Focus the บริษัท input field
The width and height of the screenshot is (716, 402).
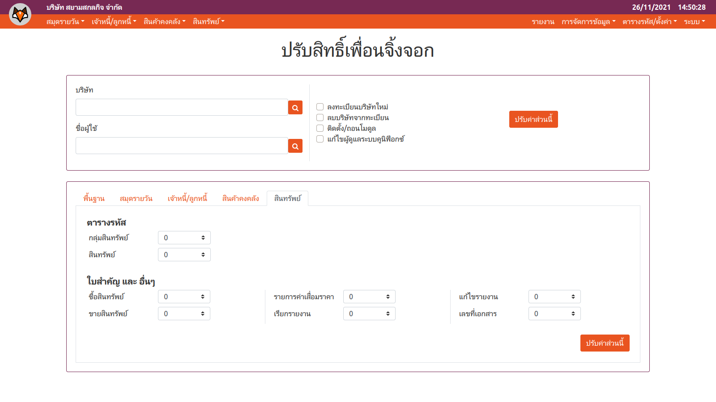182,107
